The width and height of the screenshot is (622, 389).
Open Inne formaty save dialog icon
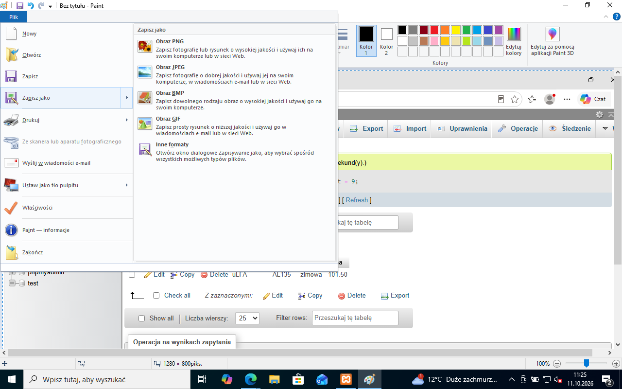145,149
